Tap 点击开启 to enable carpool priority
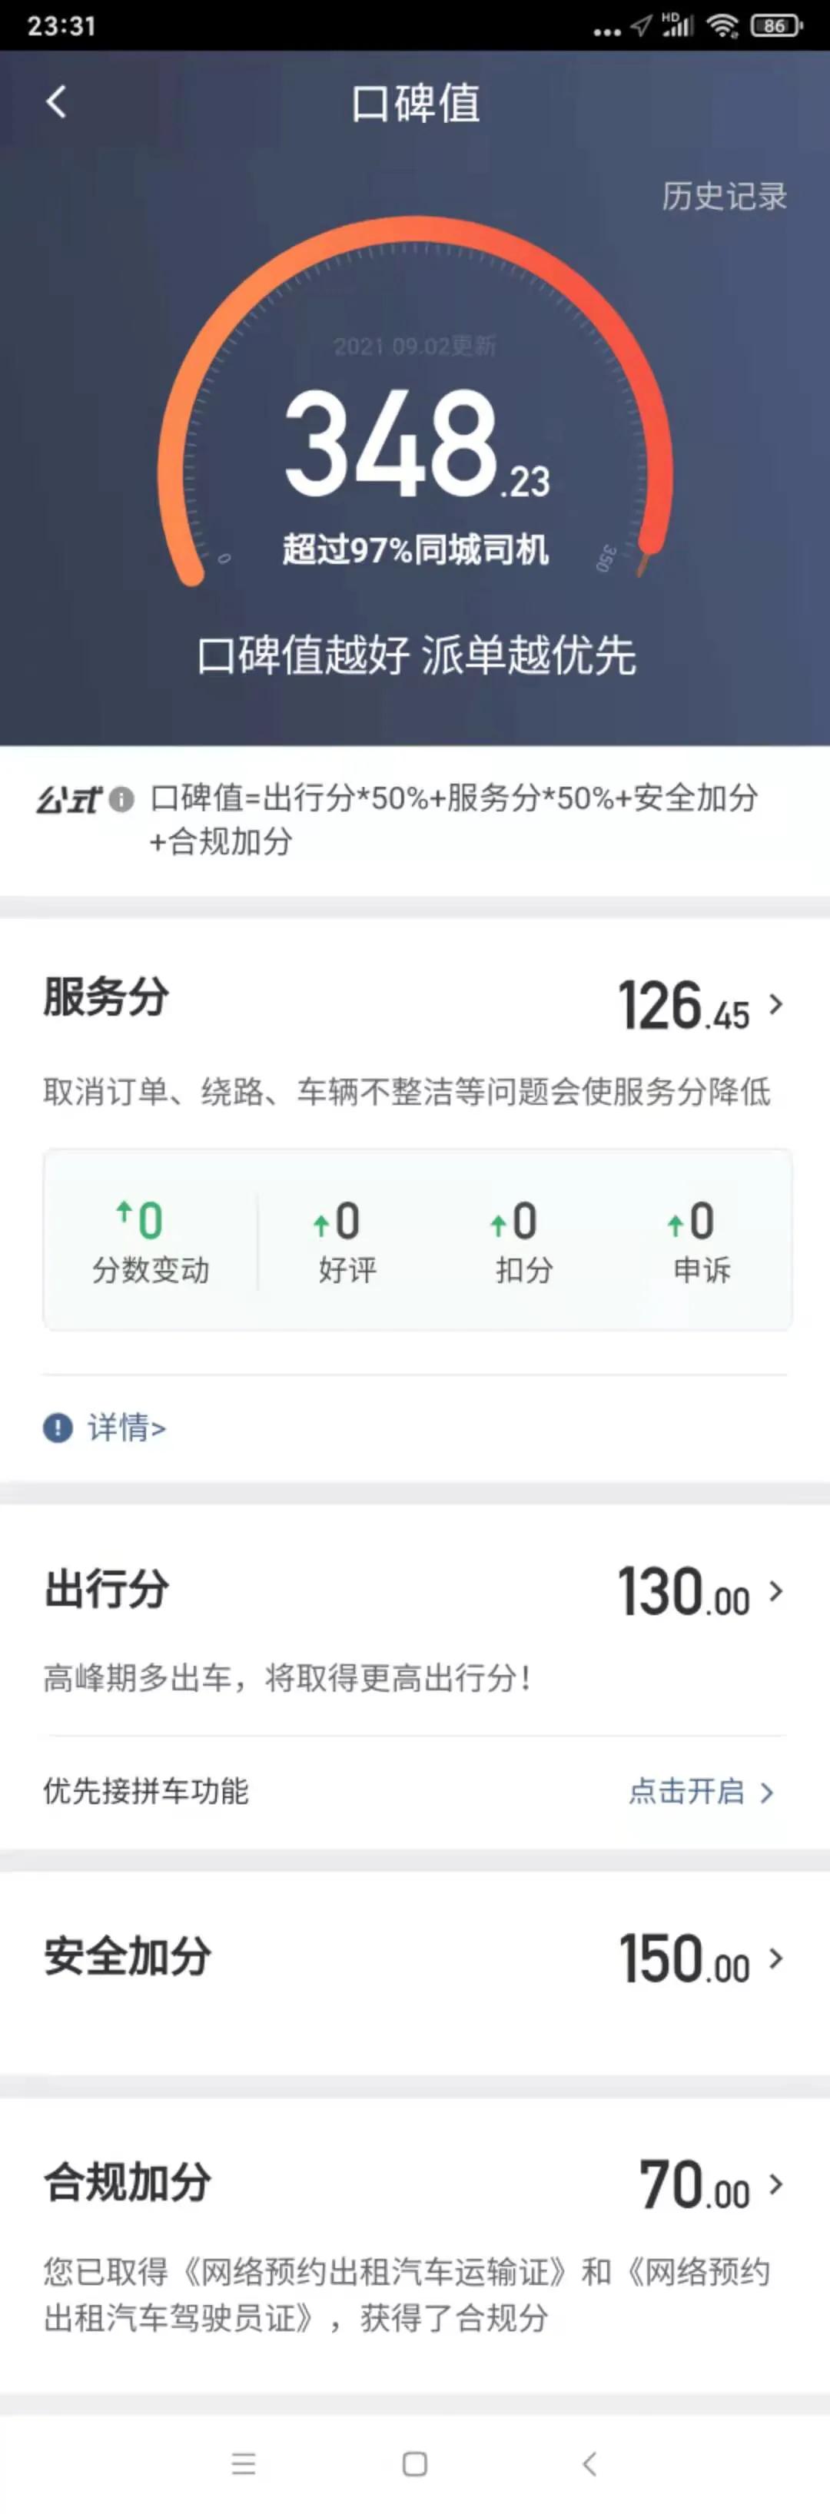This screenshot has width=830, height=2514. pyautogui.click(x=686, y=1791)
